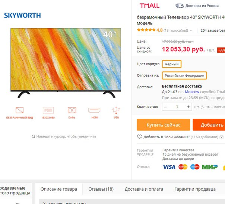Click the HDMI feature icon

coord(94,110)
